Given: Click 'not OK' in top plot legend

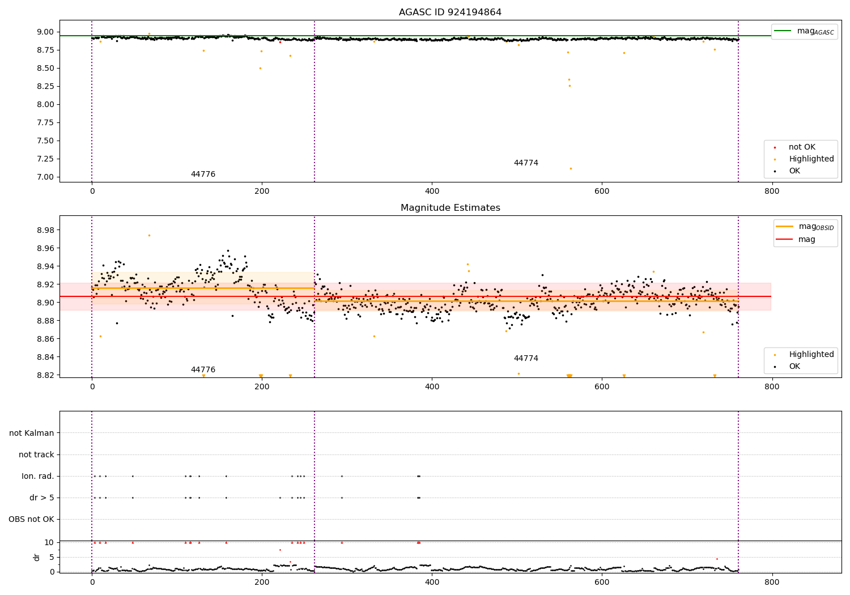Looking at the screenshot, I should (801, 147).
